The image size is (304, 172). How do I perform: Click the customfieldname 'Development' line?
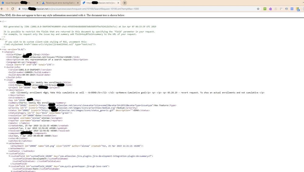(40, 159)
